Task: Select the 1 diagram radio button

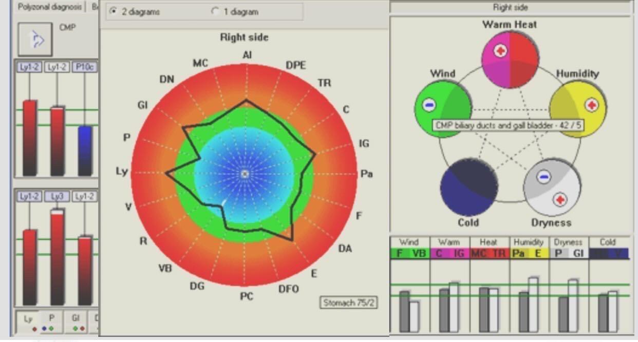Action: 215,11
